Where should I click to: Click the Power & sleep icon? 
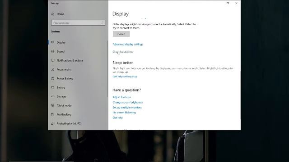click(52, 78)
